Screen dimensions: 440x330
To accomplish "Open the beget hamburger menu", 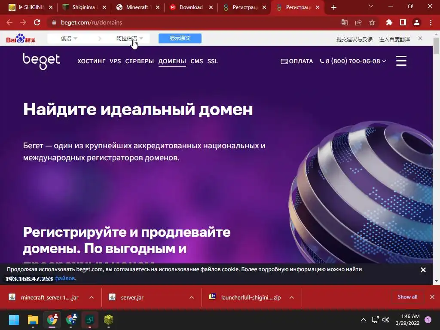I will click(401, 61).
